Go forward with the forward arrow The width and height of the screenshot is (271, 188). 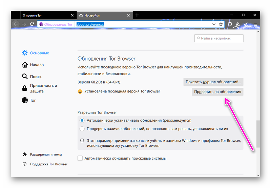24,24
